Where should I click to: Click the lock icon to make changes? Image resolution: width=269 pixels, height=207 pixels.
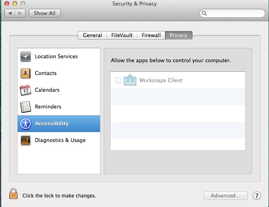click(14, 194)
